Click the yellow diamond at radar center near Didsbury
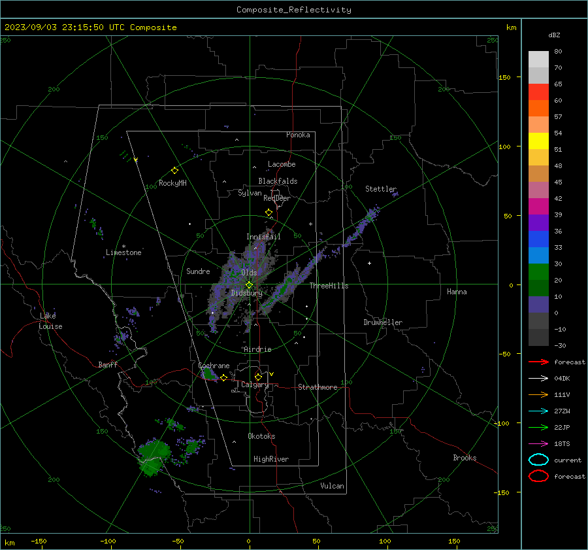 click(x=249, y=285)
